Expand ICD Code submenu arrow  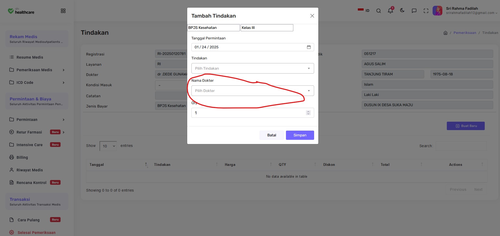pos(63,83)
